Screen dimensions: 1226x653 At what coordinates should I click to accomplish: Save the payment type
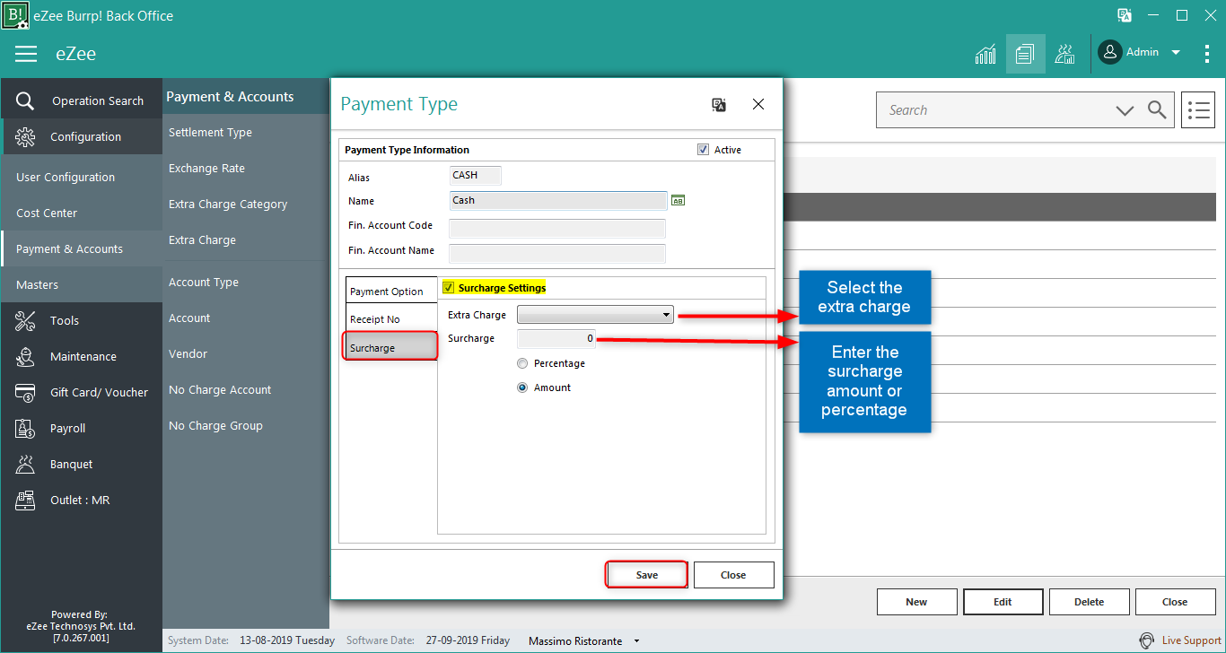(647, 575)
